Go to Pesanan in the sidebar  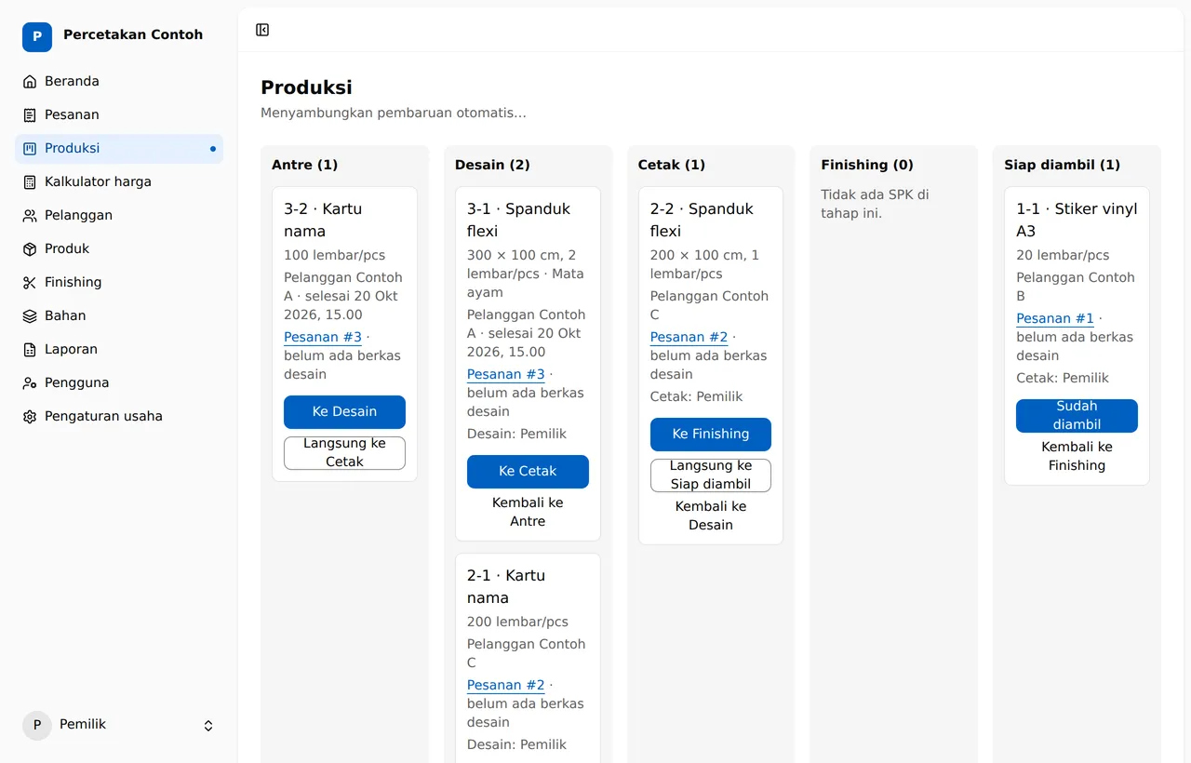click(119, 114)
